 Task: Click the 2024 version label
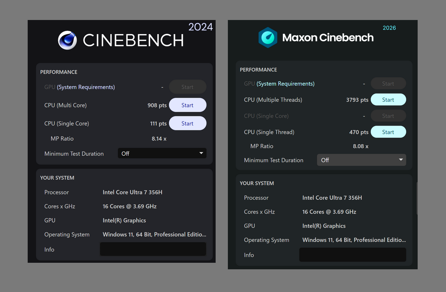[x=201, y=27]
